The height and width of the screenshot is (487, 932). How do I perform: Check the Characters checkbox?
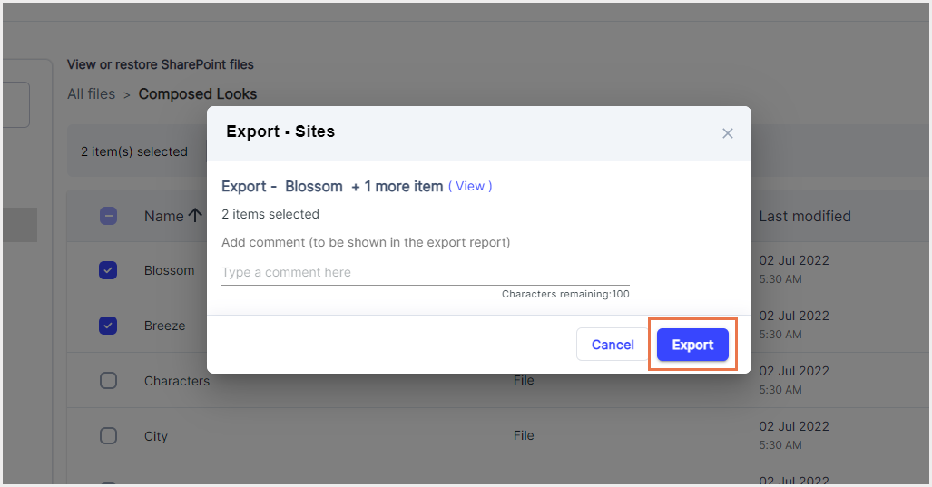coord(108,380)
